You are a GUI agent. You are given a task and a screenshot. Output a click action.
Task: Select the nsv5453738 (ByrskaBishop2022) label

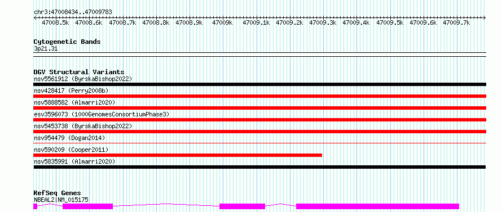[83, 126]
